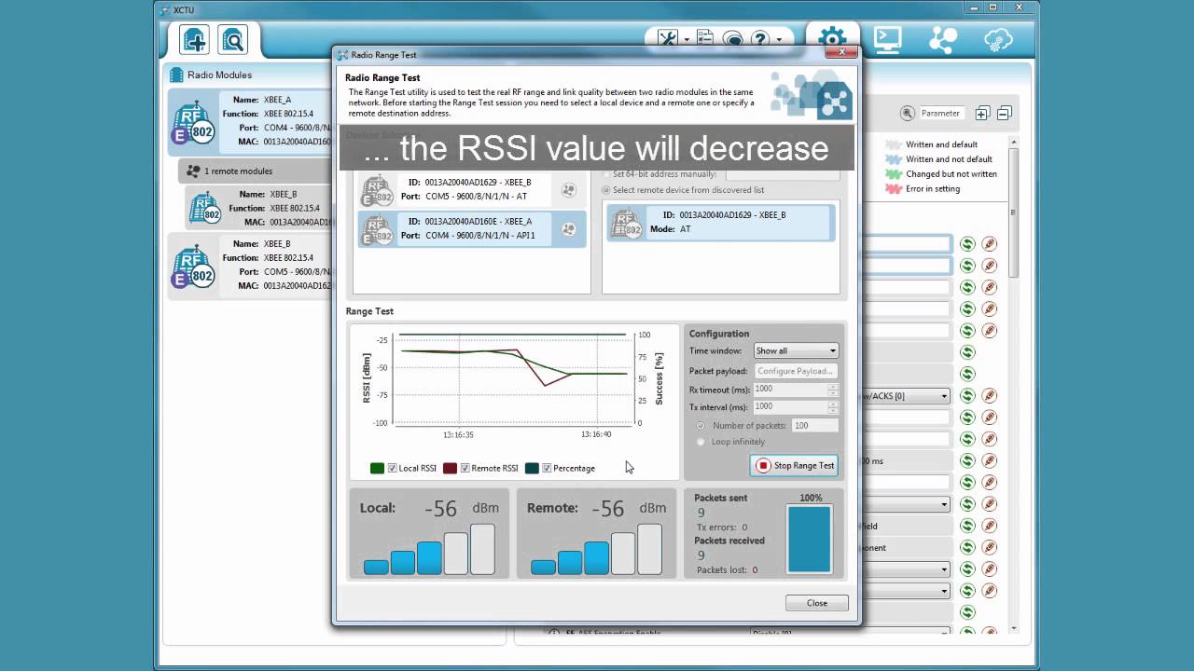Viewport: 1194px width, 671px height.
Task: Select the discovered remote device XBEE_B entry
Action: [x=720, y=222]
